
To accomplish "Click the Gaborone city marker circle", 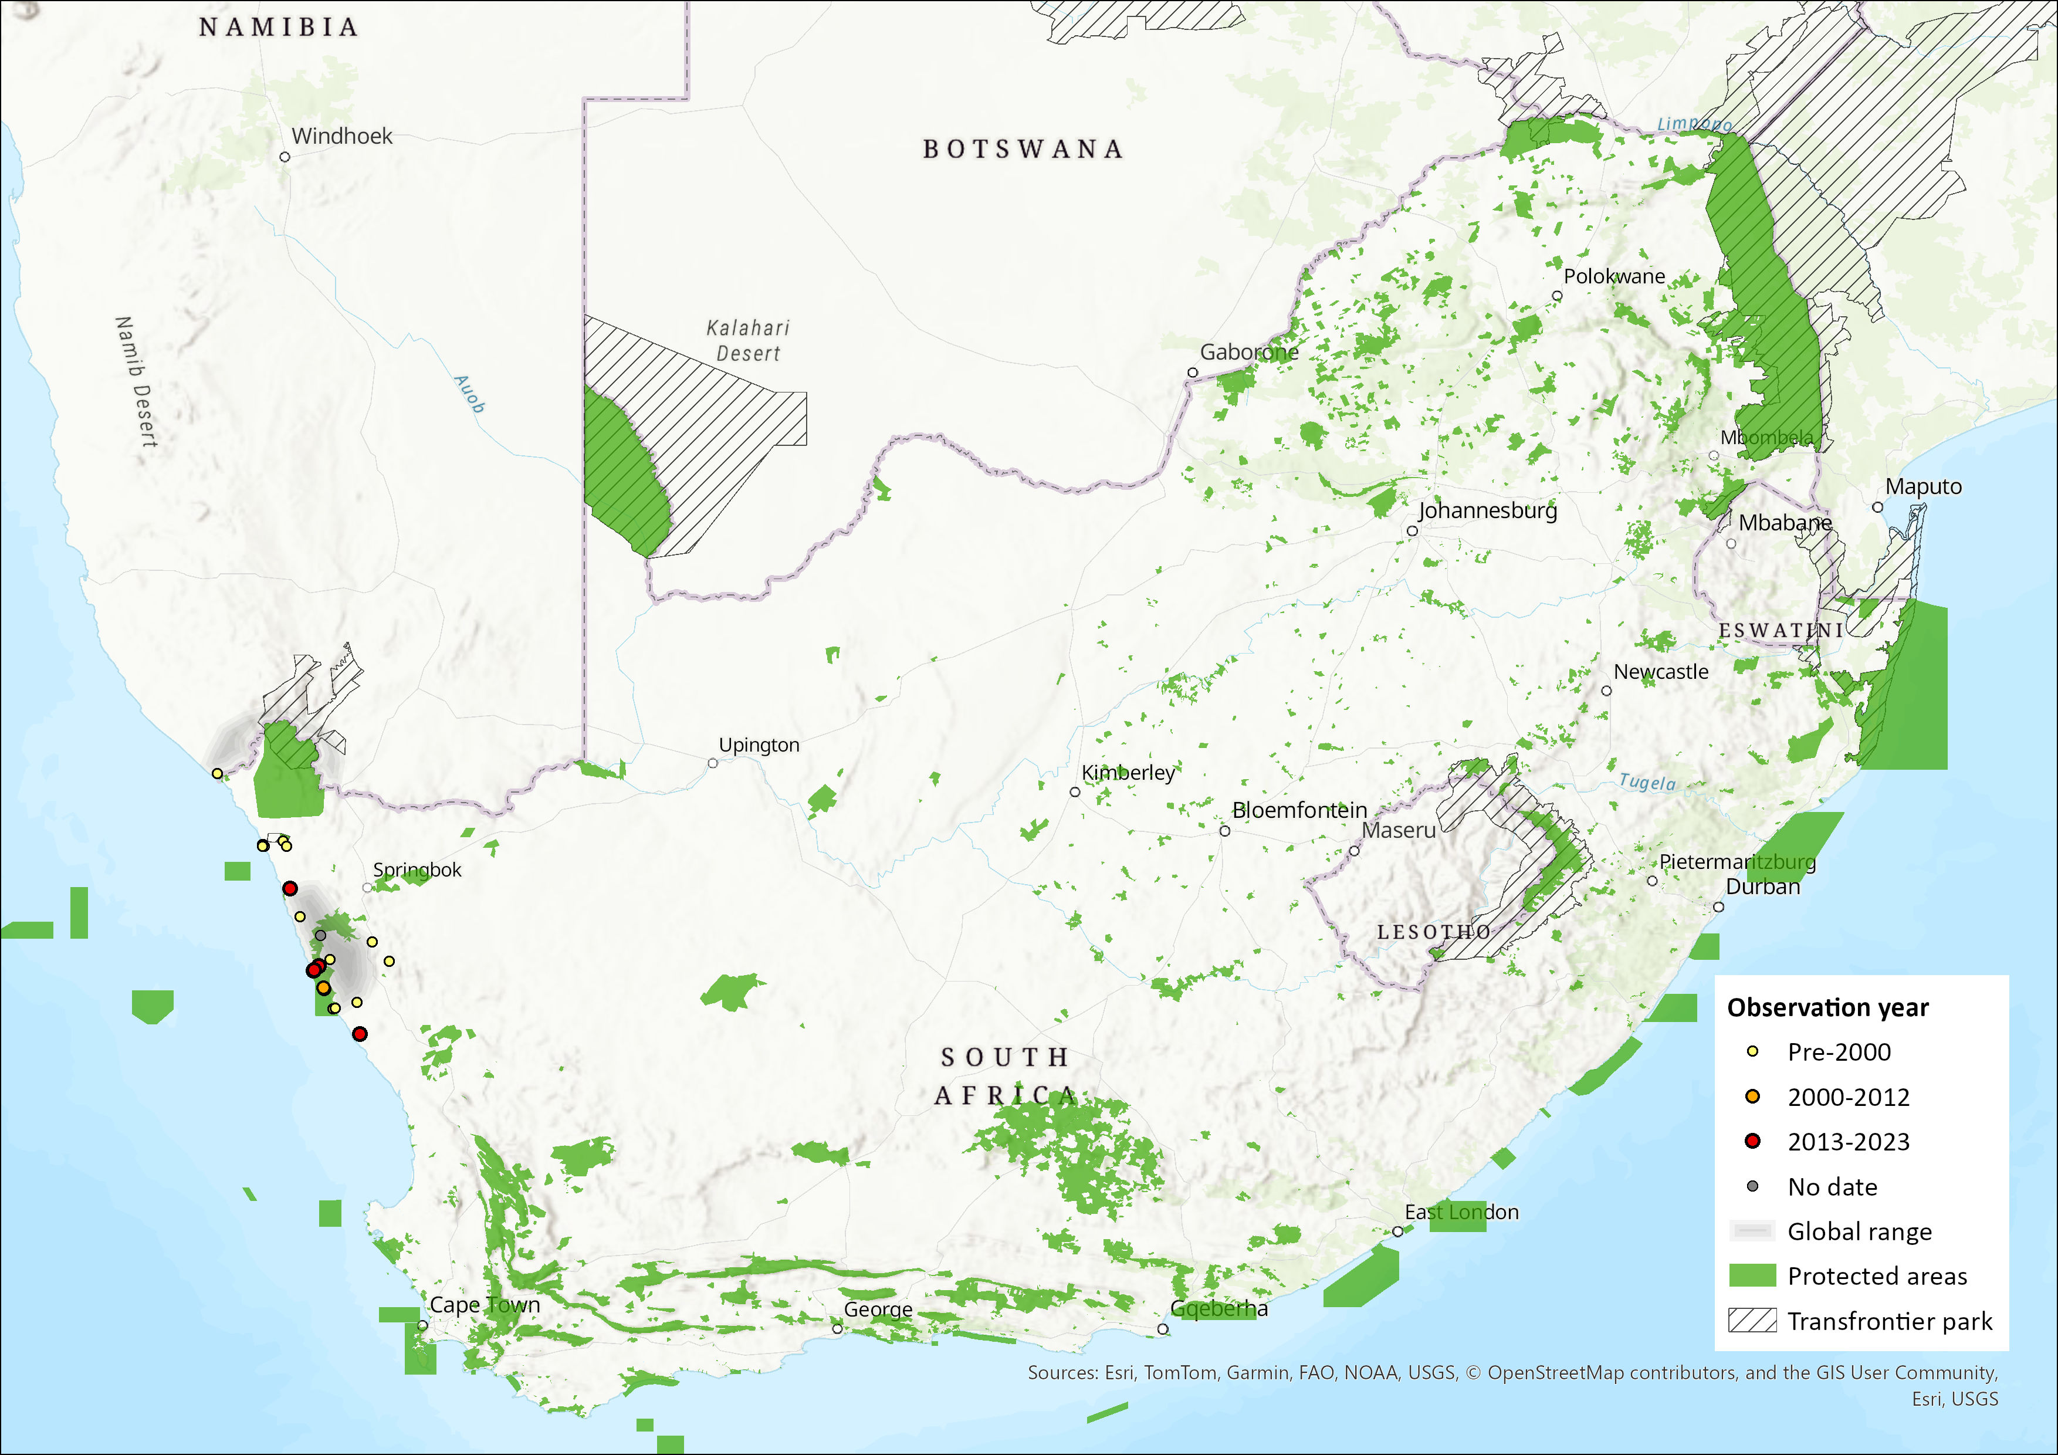I will (x=1192, y=372).
